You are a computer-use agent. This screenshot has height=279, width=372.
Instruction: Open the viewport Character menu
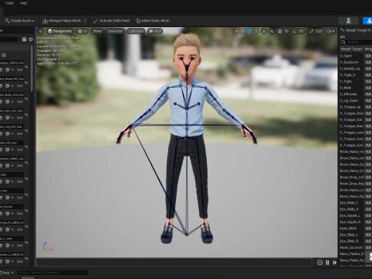point(115,31)
